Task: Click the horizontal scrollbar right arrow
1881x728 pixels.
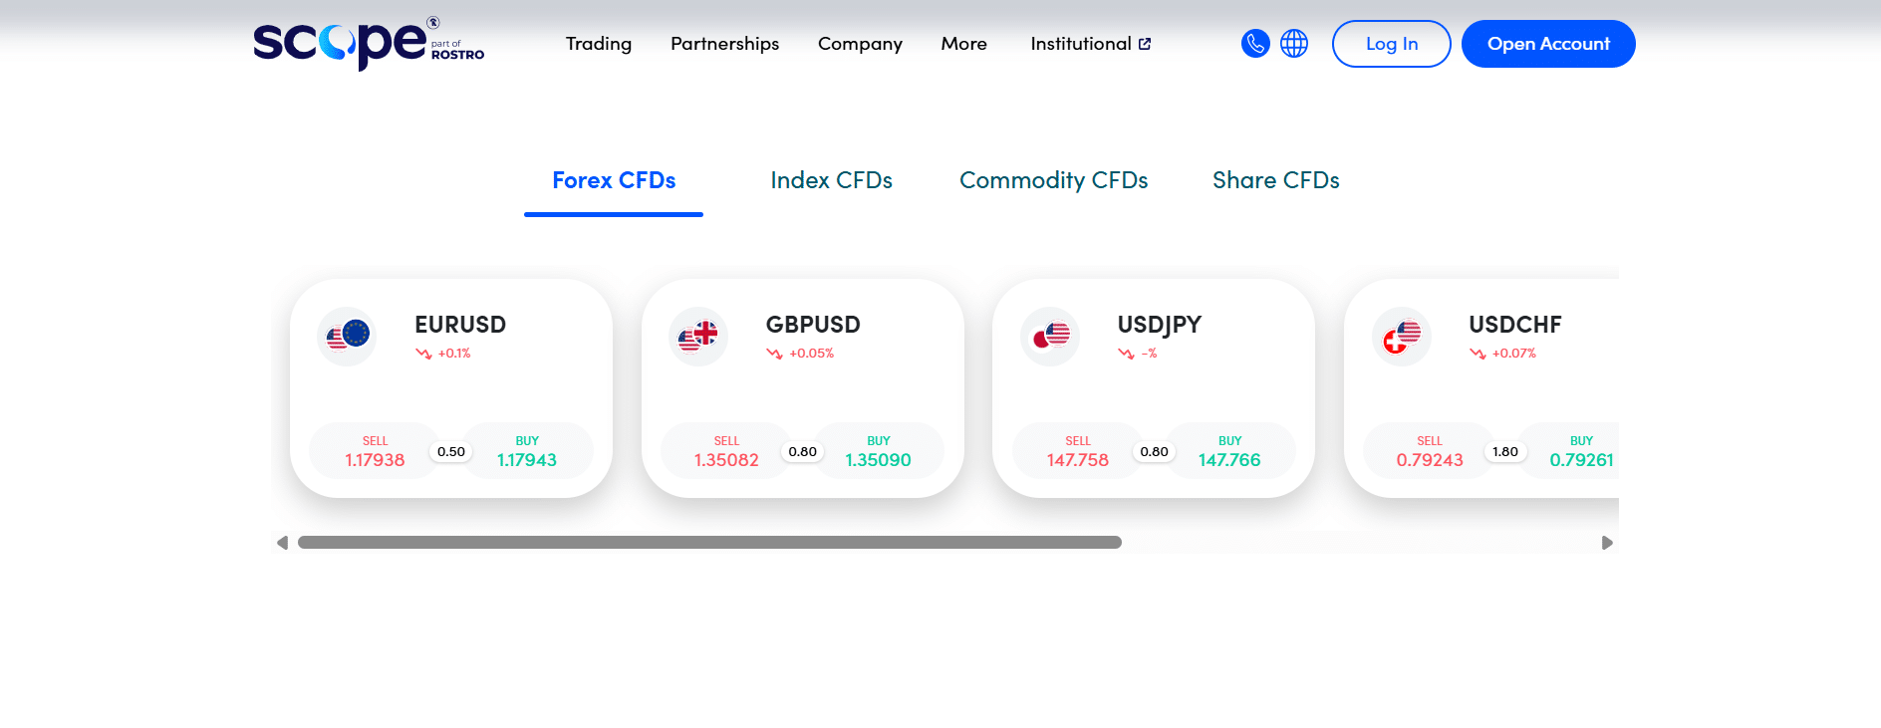Action: [1606, 543]
